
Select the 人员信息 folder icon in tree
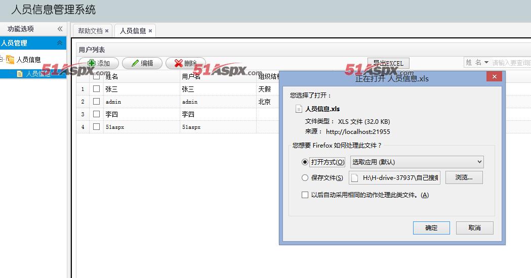tap(10, 60)
